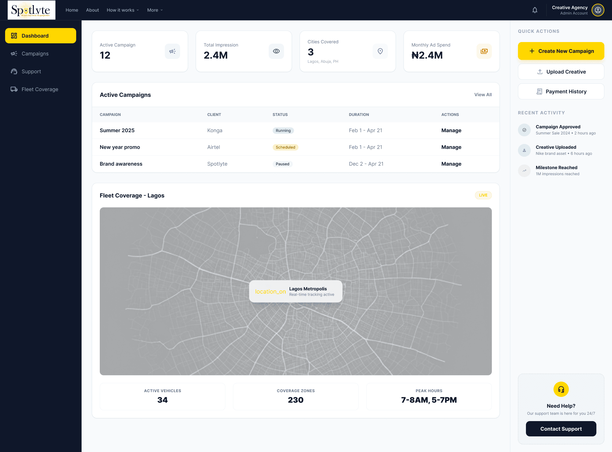Select Dashboard in the sidebar
The image size is (612, 452).
40,36
